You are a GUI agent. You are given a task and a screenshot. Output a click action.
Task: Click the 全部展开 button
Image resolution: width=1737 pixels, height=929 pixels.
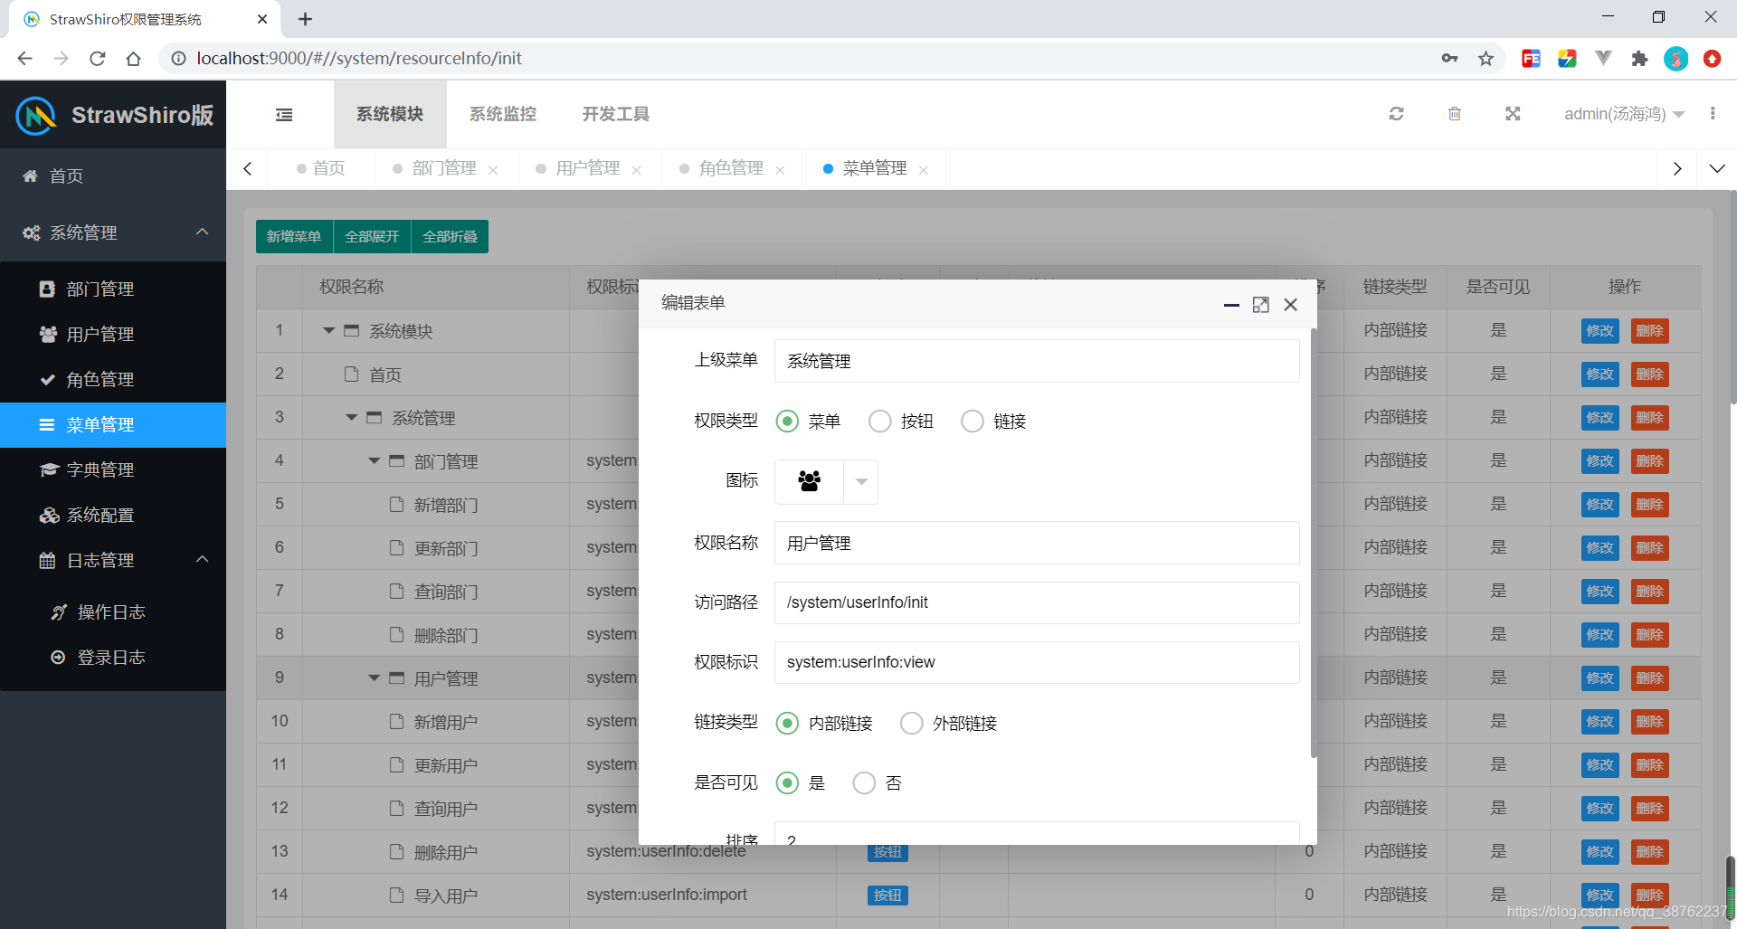[x=372, y=236]
